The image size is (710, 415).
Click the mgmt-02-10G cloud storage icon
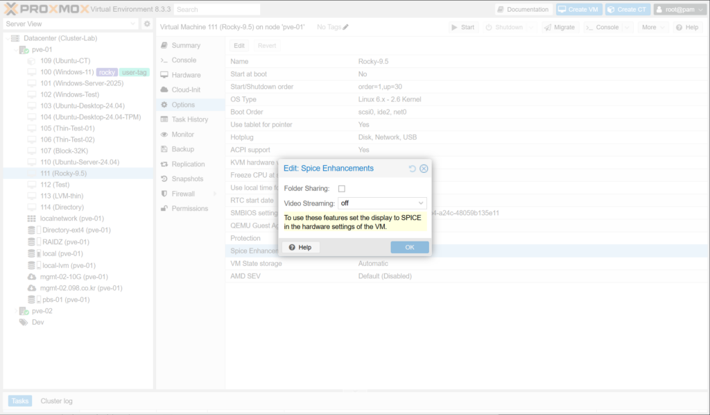[32, 277]
